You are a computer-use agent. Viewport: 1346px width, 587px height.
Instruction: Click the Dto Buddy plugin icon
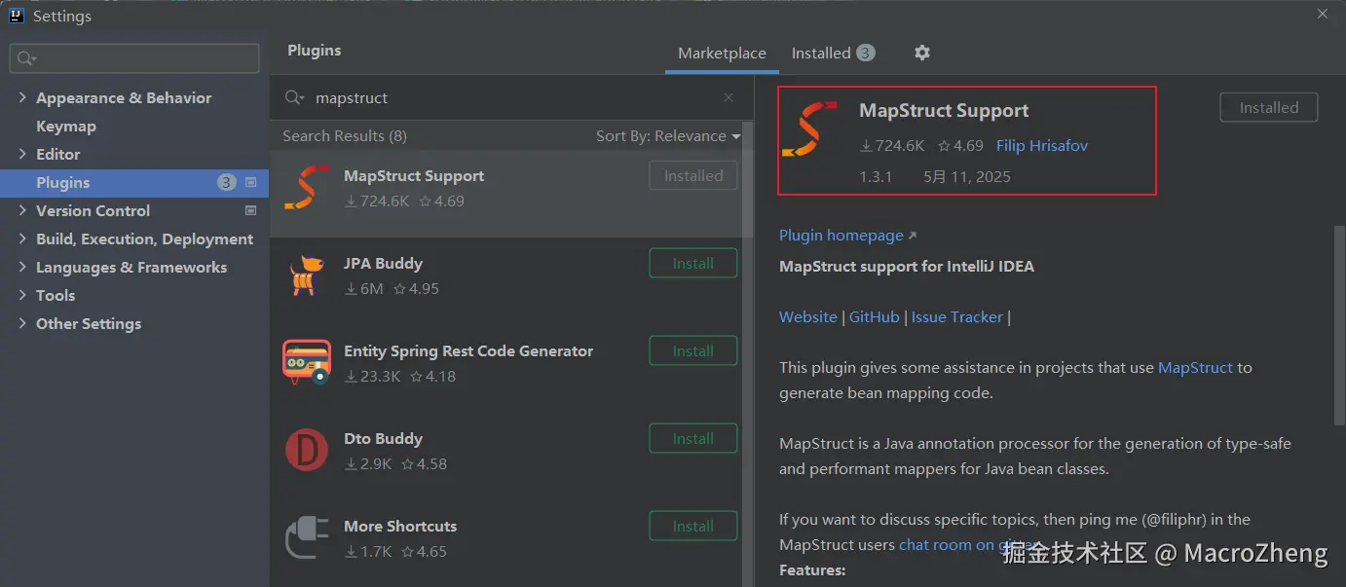pos(306,450)
